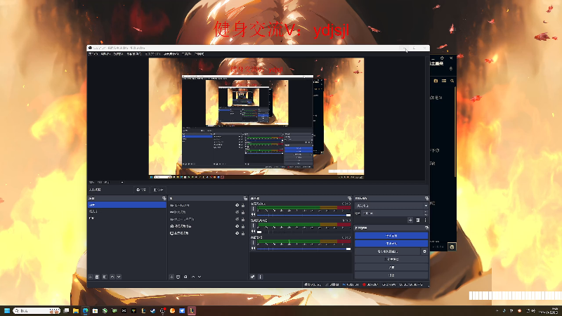The height and width of the screenshot is (316, 562).
Task: Open scene filters icon in Scenes footer
Action: pyautogui.click(x=105, y=277)
